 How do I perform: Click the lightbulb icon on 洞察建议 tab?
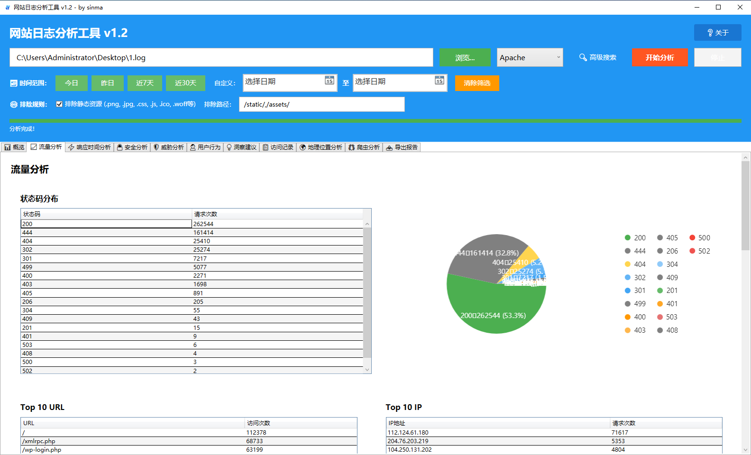[229, 147]
